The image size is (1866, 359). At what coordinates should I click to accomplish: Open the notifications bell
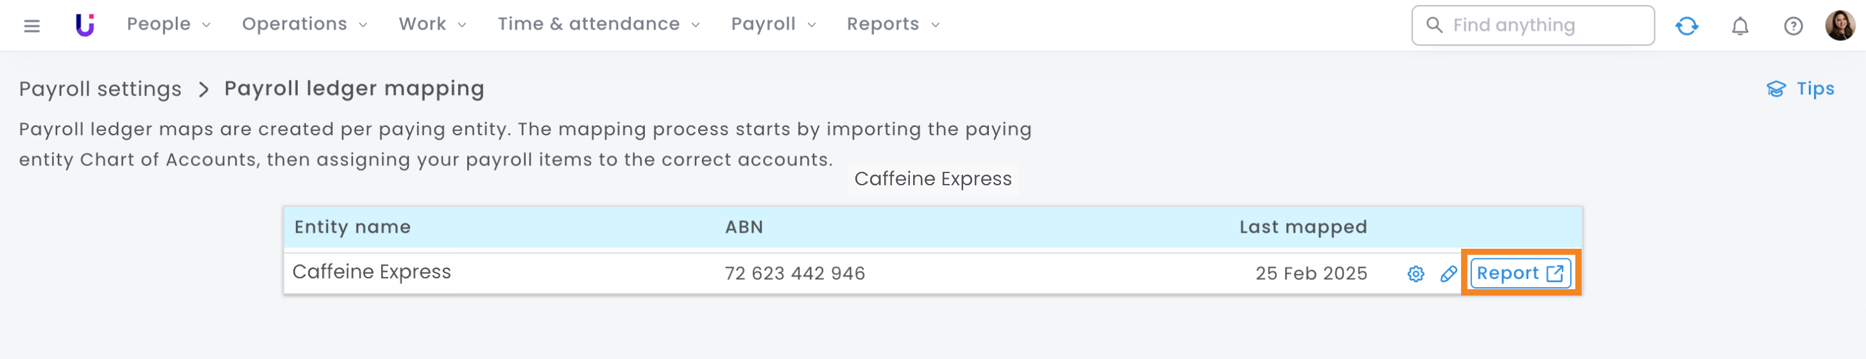pyautogui.click(x=1740, y=27)
